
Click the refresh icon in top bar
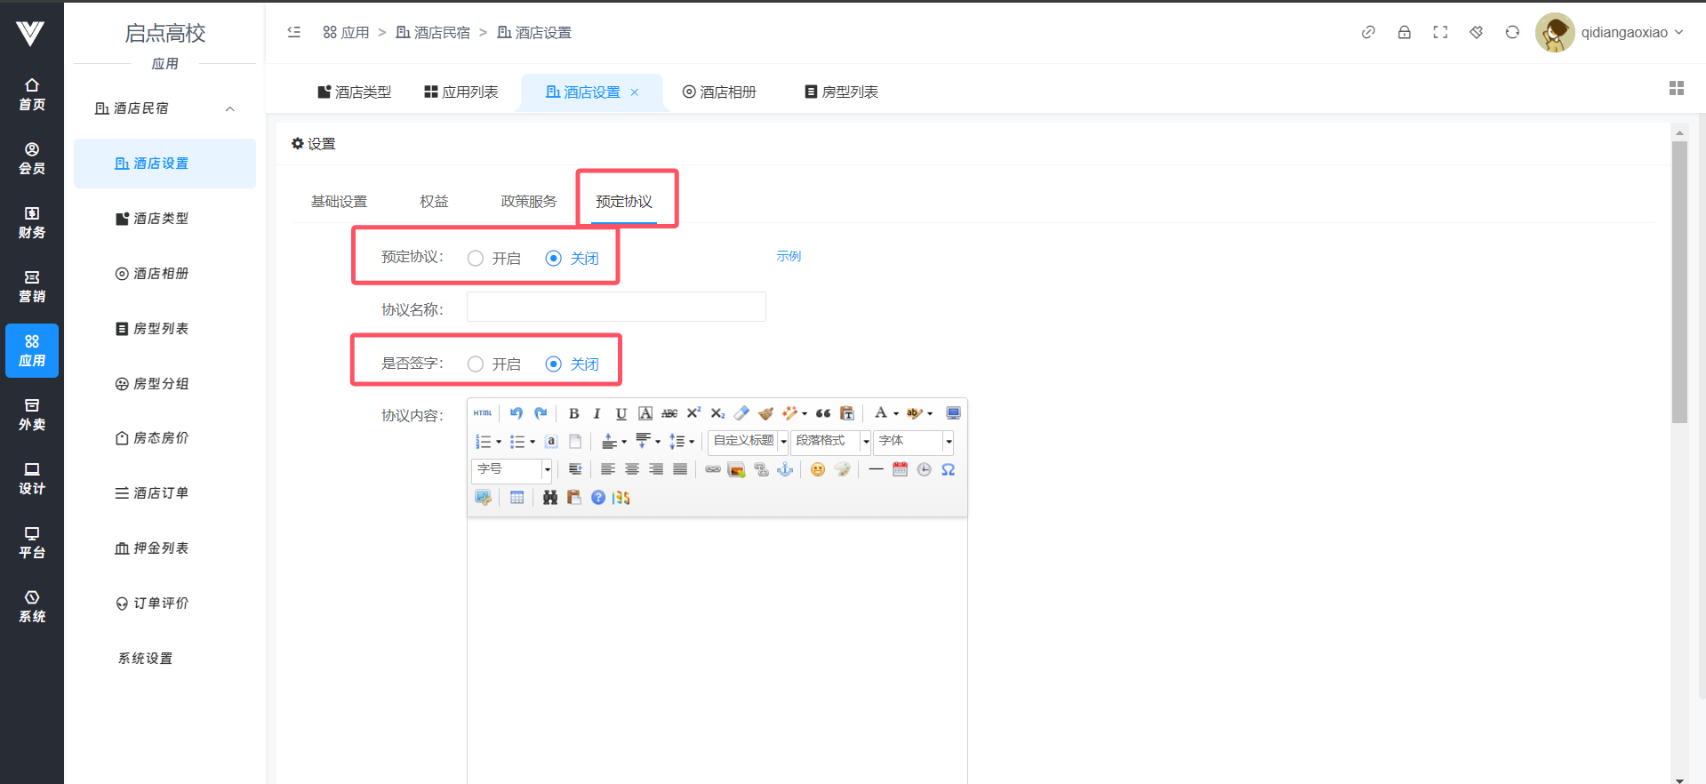coord(1511,33)
